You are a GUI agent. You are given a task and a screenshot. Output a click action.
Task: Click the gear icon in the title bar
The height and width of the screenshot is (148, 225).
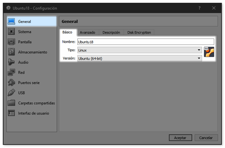[8, 8]
